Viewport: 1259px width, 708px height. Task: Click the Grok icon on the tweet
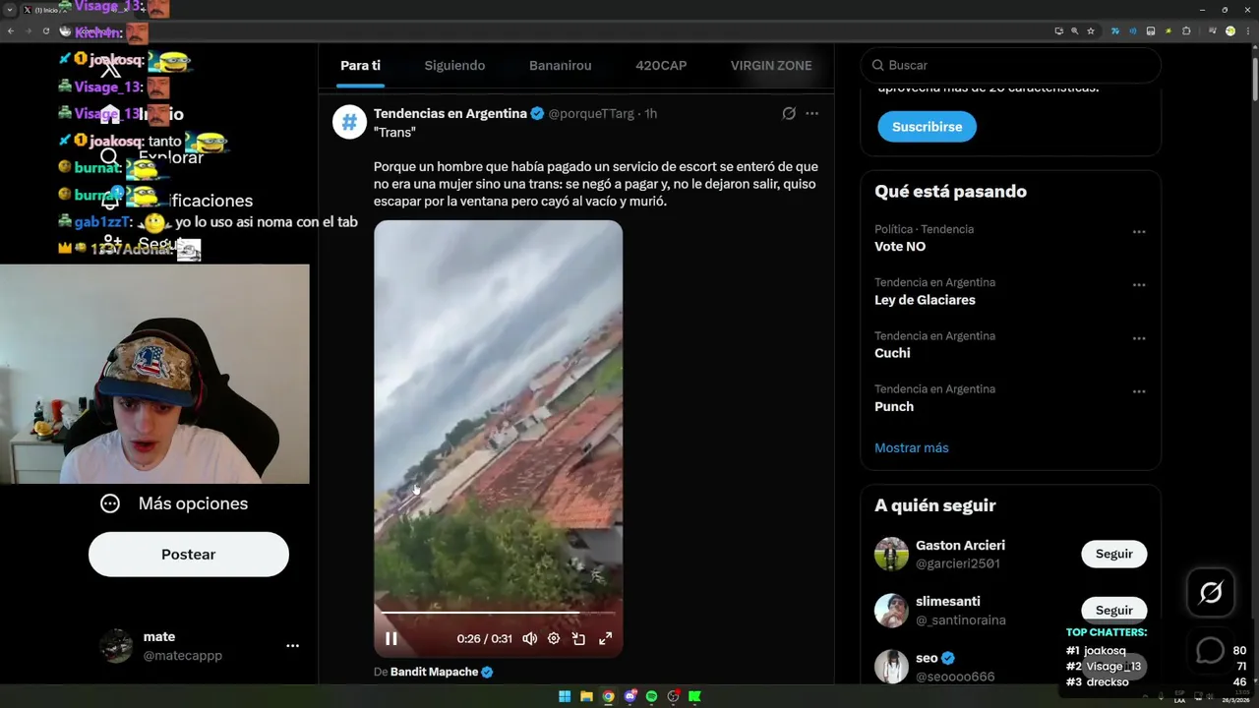789,113
